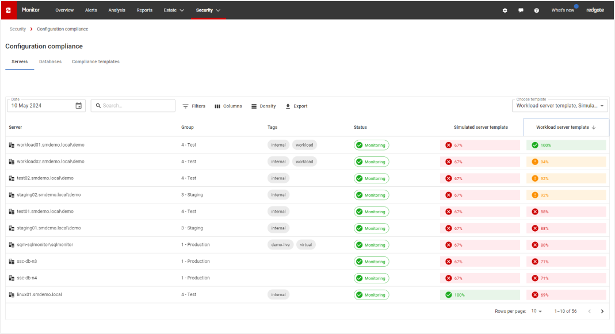
Task: Go to next page of results
Action: 602,311
